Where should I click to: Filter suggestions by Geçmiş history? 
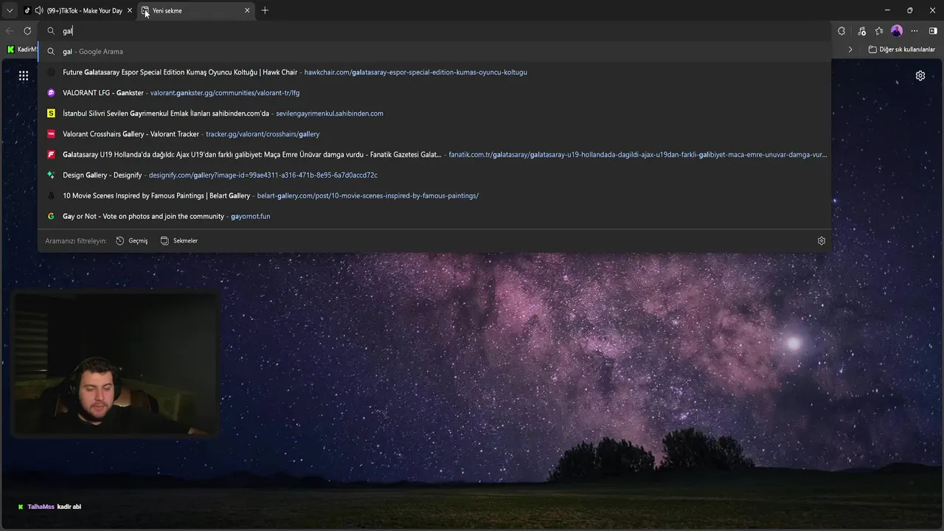(x=132, y=241)
